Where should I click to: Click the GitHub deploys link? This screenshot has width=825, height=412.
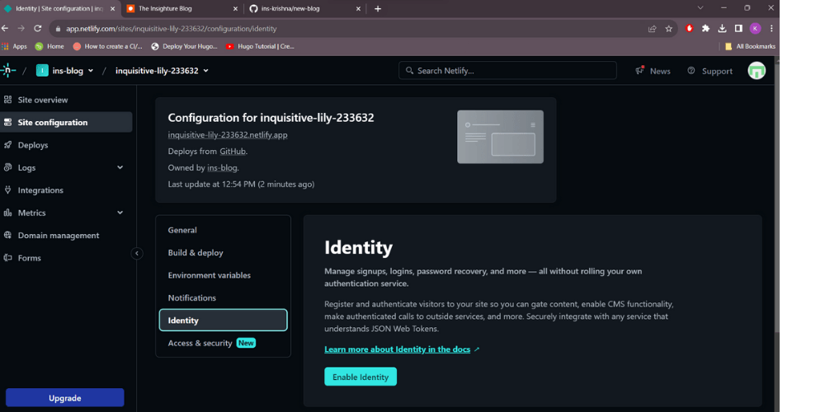[x=233, y=152]
